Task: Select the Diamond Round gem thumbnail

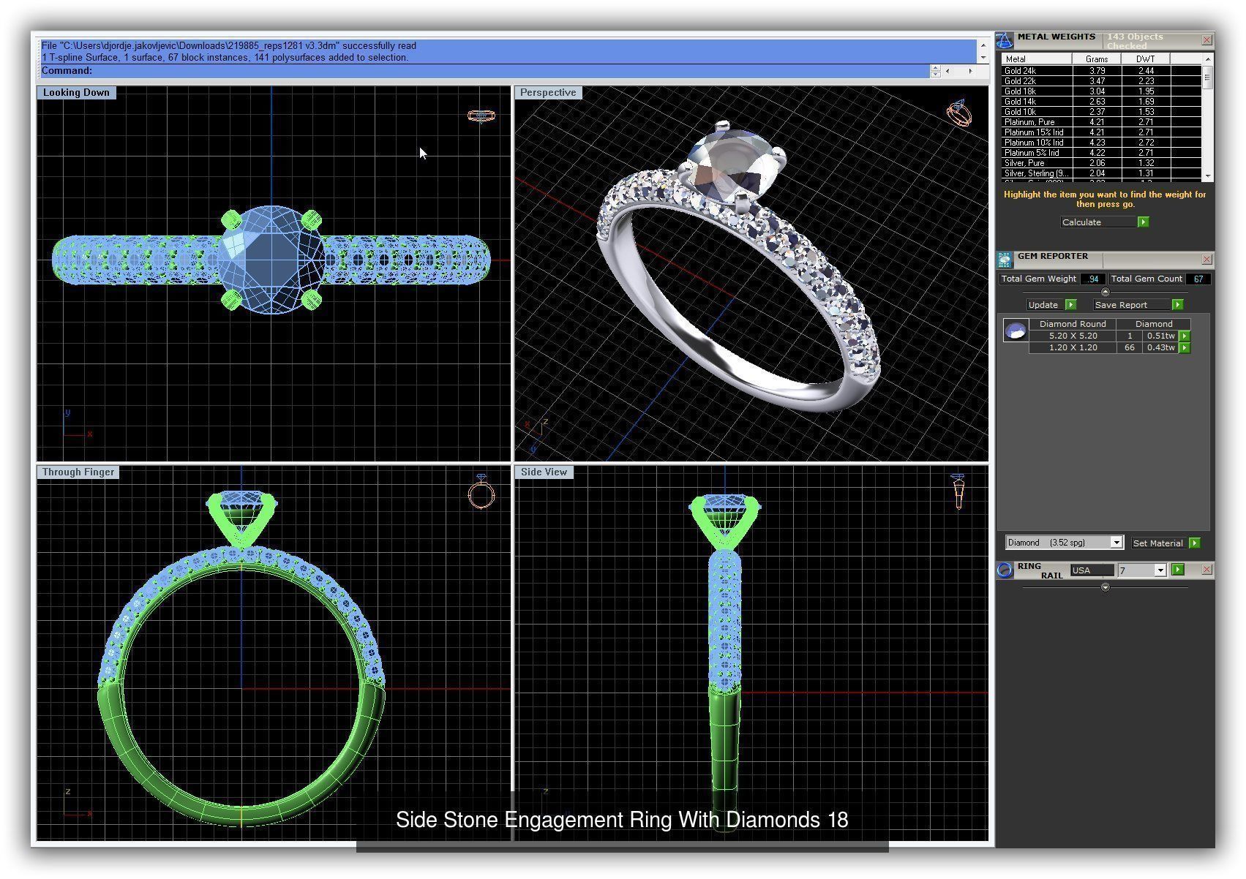Action: click(1016, 331)
